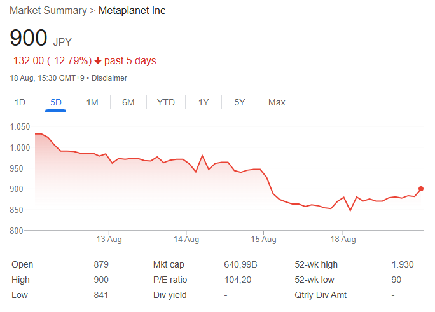Viewport: 435px width, 312px height.
Task: Click the Metaplanet Inc company name
Action: pyautogui.click(x=132, y=11)
